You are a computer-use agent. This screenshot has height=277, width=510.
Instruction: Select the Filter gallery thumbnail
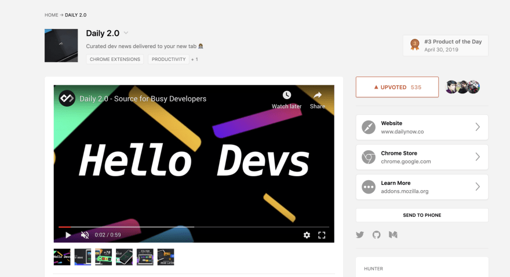145,257
